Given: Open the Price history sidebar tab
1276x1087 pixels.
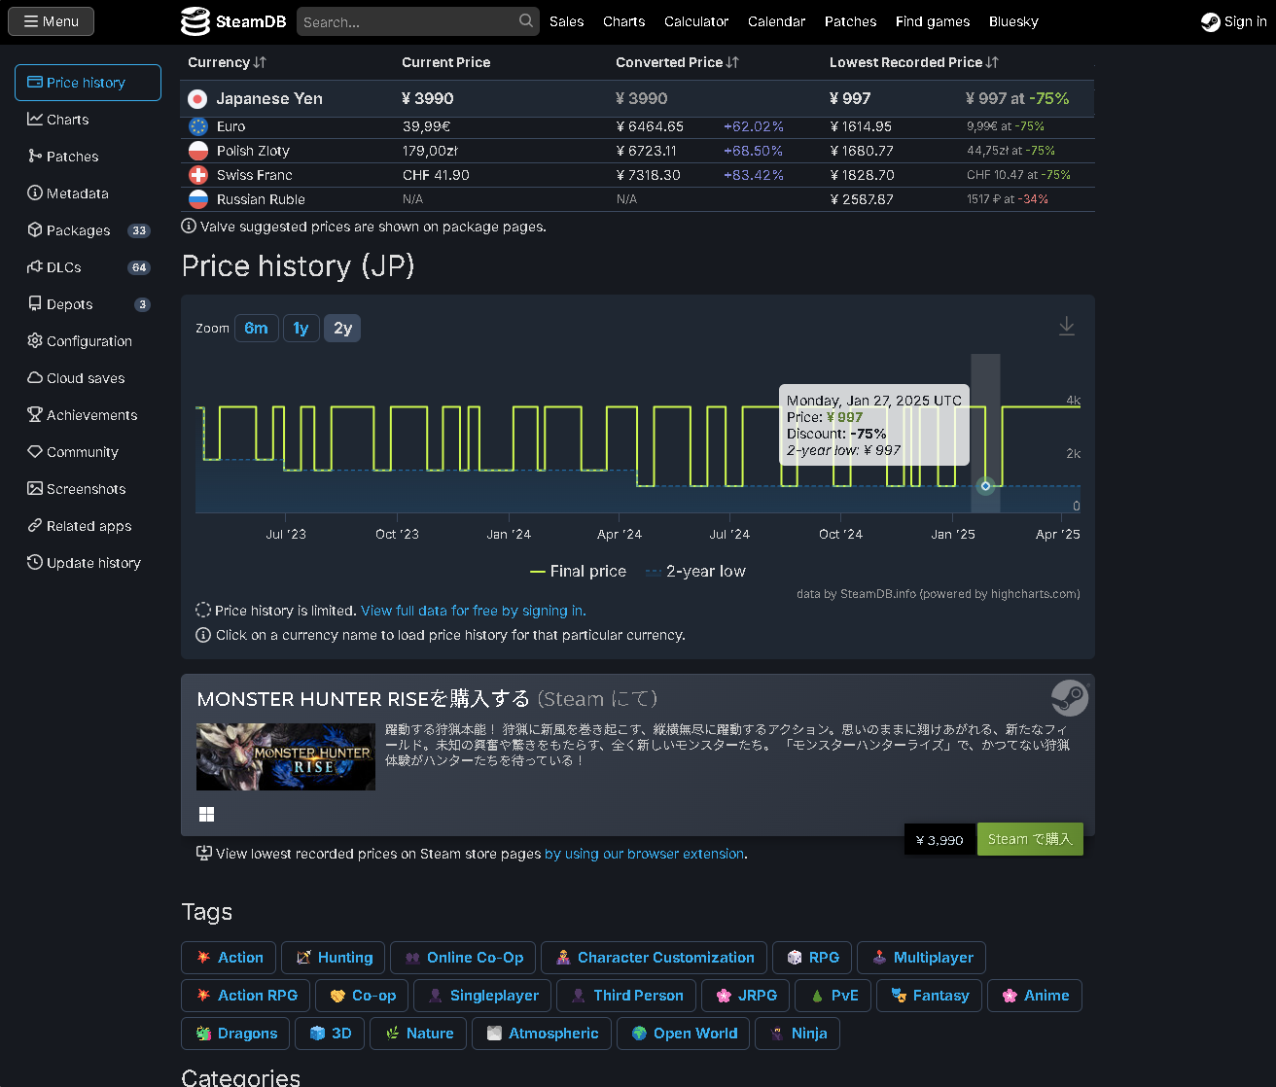Looking at the screenshot, I should point(88,83).
